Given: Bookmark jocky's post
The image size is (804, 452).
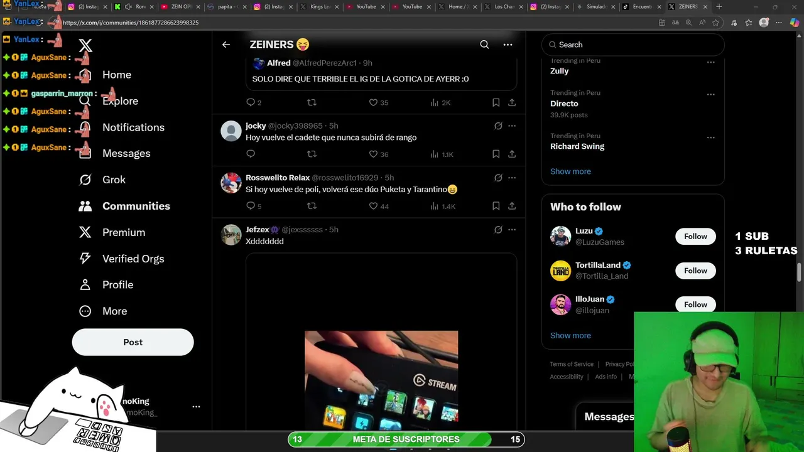Looking at the screenshot, I should tap(496, 154).
